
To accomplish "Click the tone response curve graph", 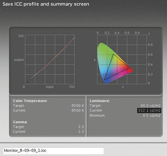I will tap(50, 59).
